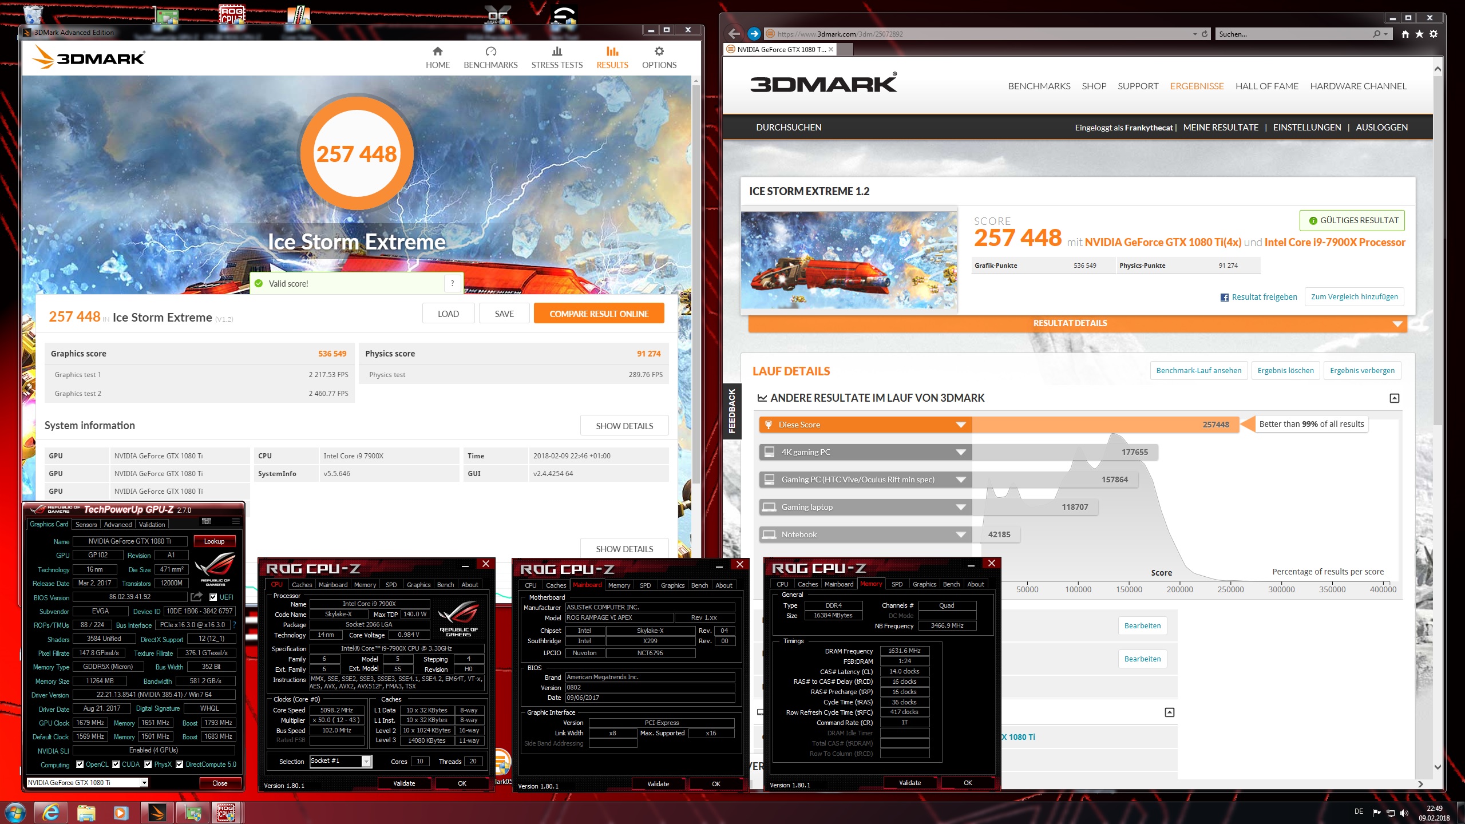
Task: Open Recycle Bin desktop icon
Action: pyautogui.click(x=33, y=14)
